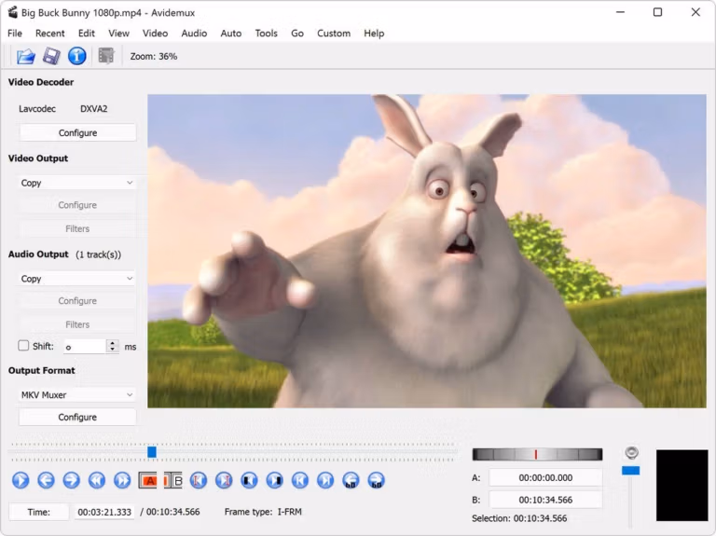Click Configure under Audio Output
The height and width of the screenshot is (536, 716).
(77, 301)
